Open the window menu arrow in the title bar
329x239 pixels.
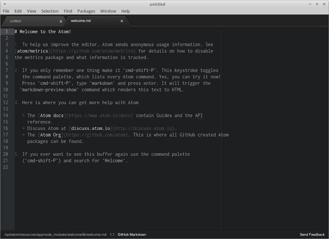point(5,4)
